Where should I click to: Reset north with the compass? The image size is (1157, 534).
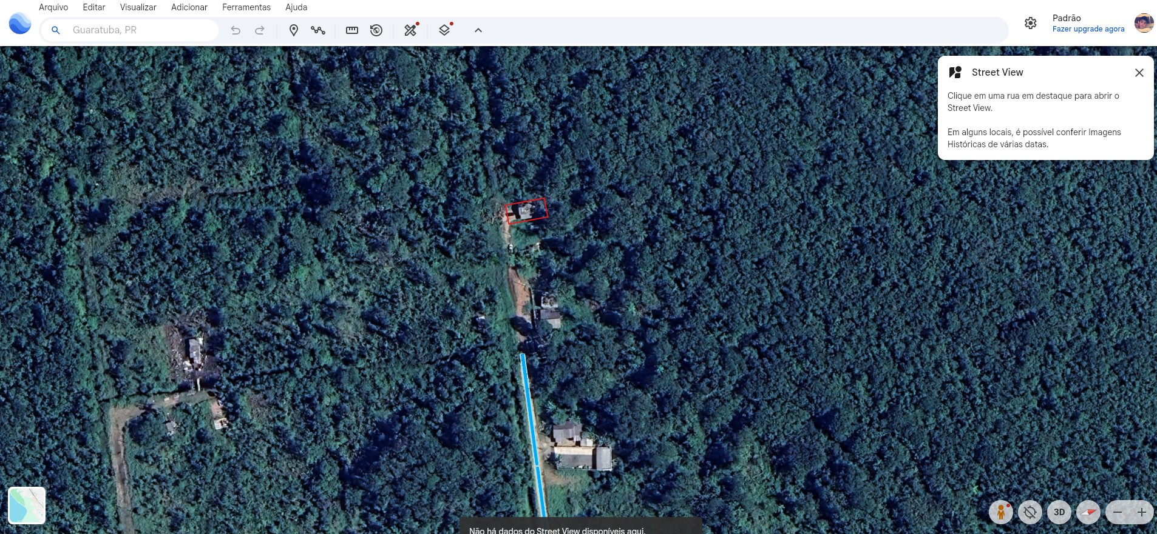(1088, 512)
